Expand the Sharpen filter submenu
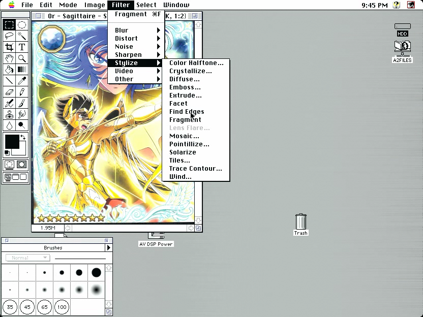The image size is (423, 317). (x=136, y=54)
